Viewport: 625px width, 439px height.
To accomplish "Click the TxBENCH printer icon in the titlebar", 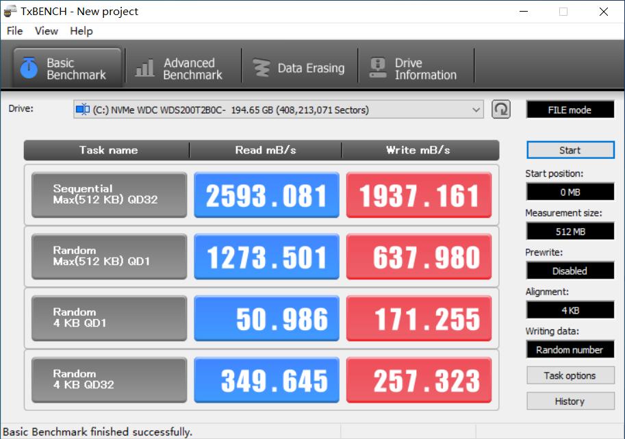I will point(10,11).
